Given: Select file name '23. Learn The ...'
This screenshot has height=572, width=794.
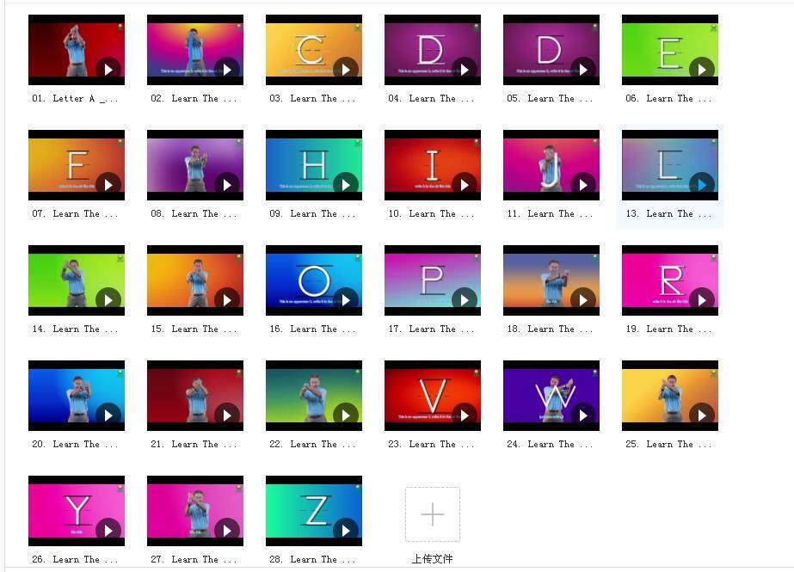Looking at the screenshot, I should point(431,444).
